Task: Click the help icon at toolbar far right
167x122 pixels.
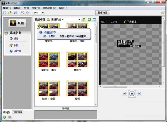Action: [163, 13]
